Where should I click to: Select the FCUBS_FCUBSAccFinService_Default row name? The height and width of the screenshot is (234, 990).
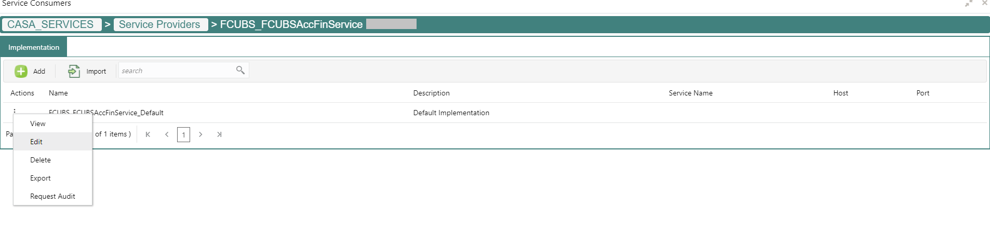[x=106, y=112]
